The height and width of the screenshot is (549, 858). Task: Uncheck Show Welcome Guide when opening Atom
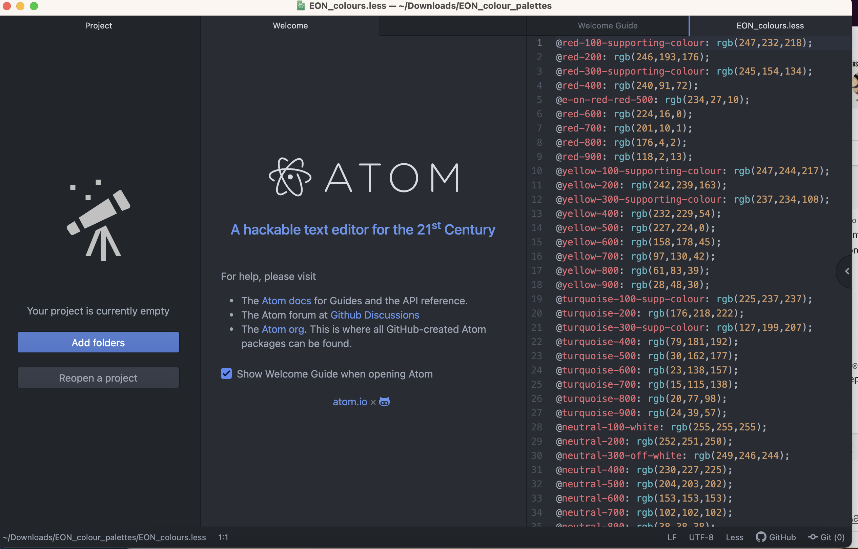226,373
